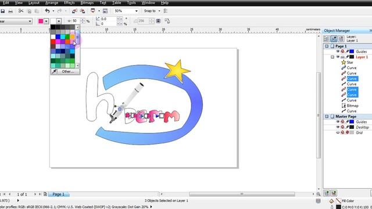Screen dimensions: 372x209
Task: Toggle visibility eye of Grid layer
Action: click(338, 133)
